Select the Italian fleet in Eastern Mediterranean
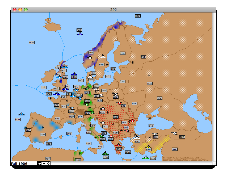 146,157
